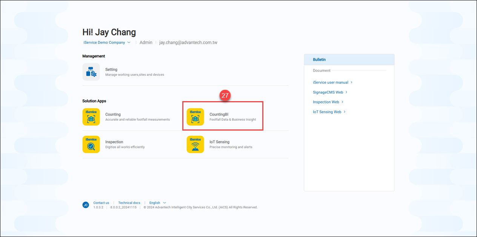Click the jay.chang@advantech.com.tw email text

[188, 43]
